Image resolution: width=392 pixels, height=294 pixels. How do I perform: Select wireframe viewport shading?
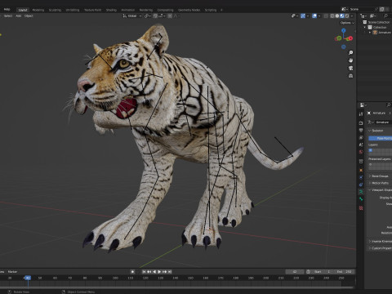click(x=332, y=16)
